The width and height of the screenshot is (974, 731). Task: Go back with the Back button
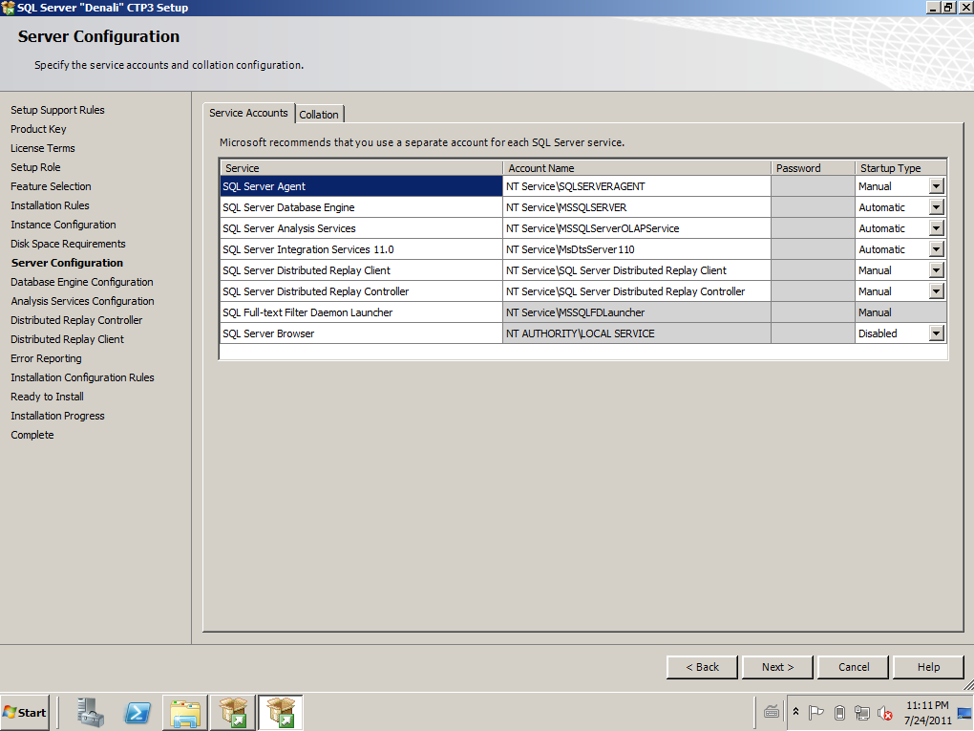coord(702,667)
